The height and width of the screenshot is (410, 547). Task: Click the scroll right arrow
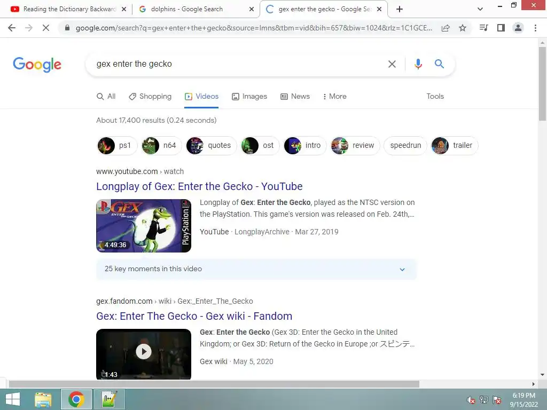point(534,384)
